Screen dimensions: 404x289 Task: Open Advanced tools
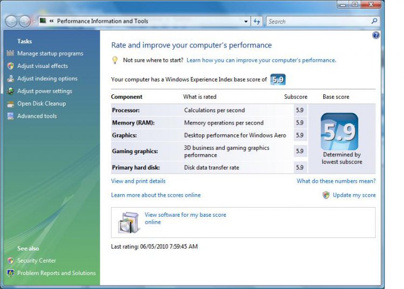(x=37, y=116)
